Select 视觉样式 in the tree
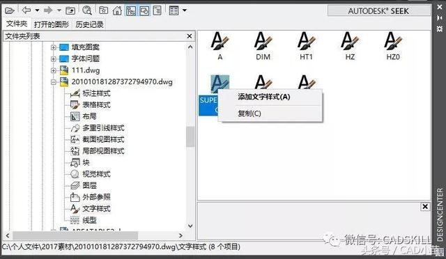This screenshot has height=259, width=446. (x=96, y=174)
